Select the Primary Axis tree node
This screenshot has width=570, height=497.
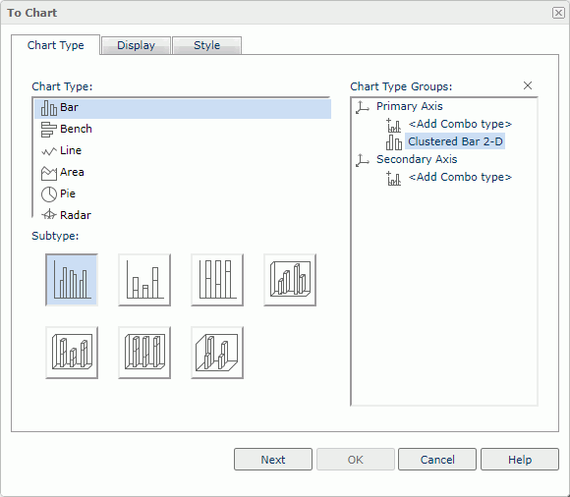(410, 106)
